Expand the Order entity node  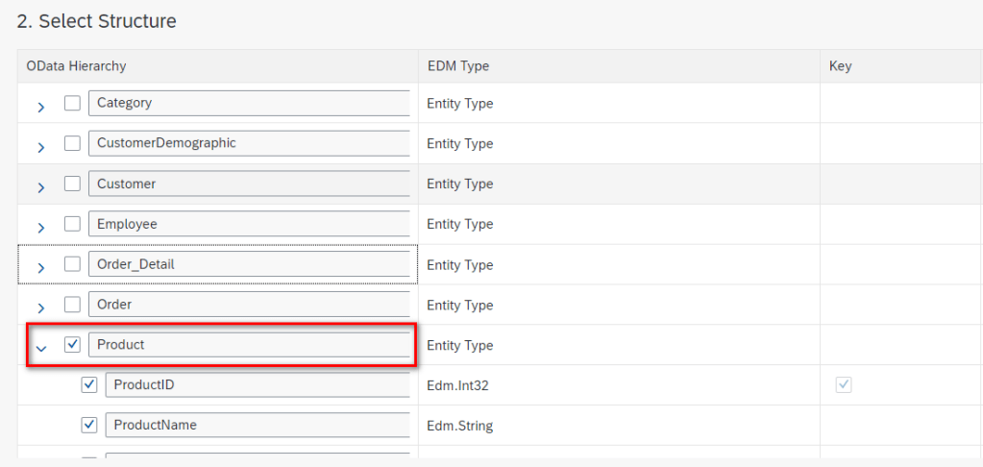click(x=40, y=308)
